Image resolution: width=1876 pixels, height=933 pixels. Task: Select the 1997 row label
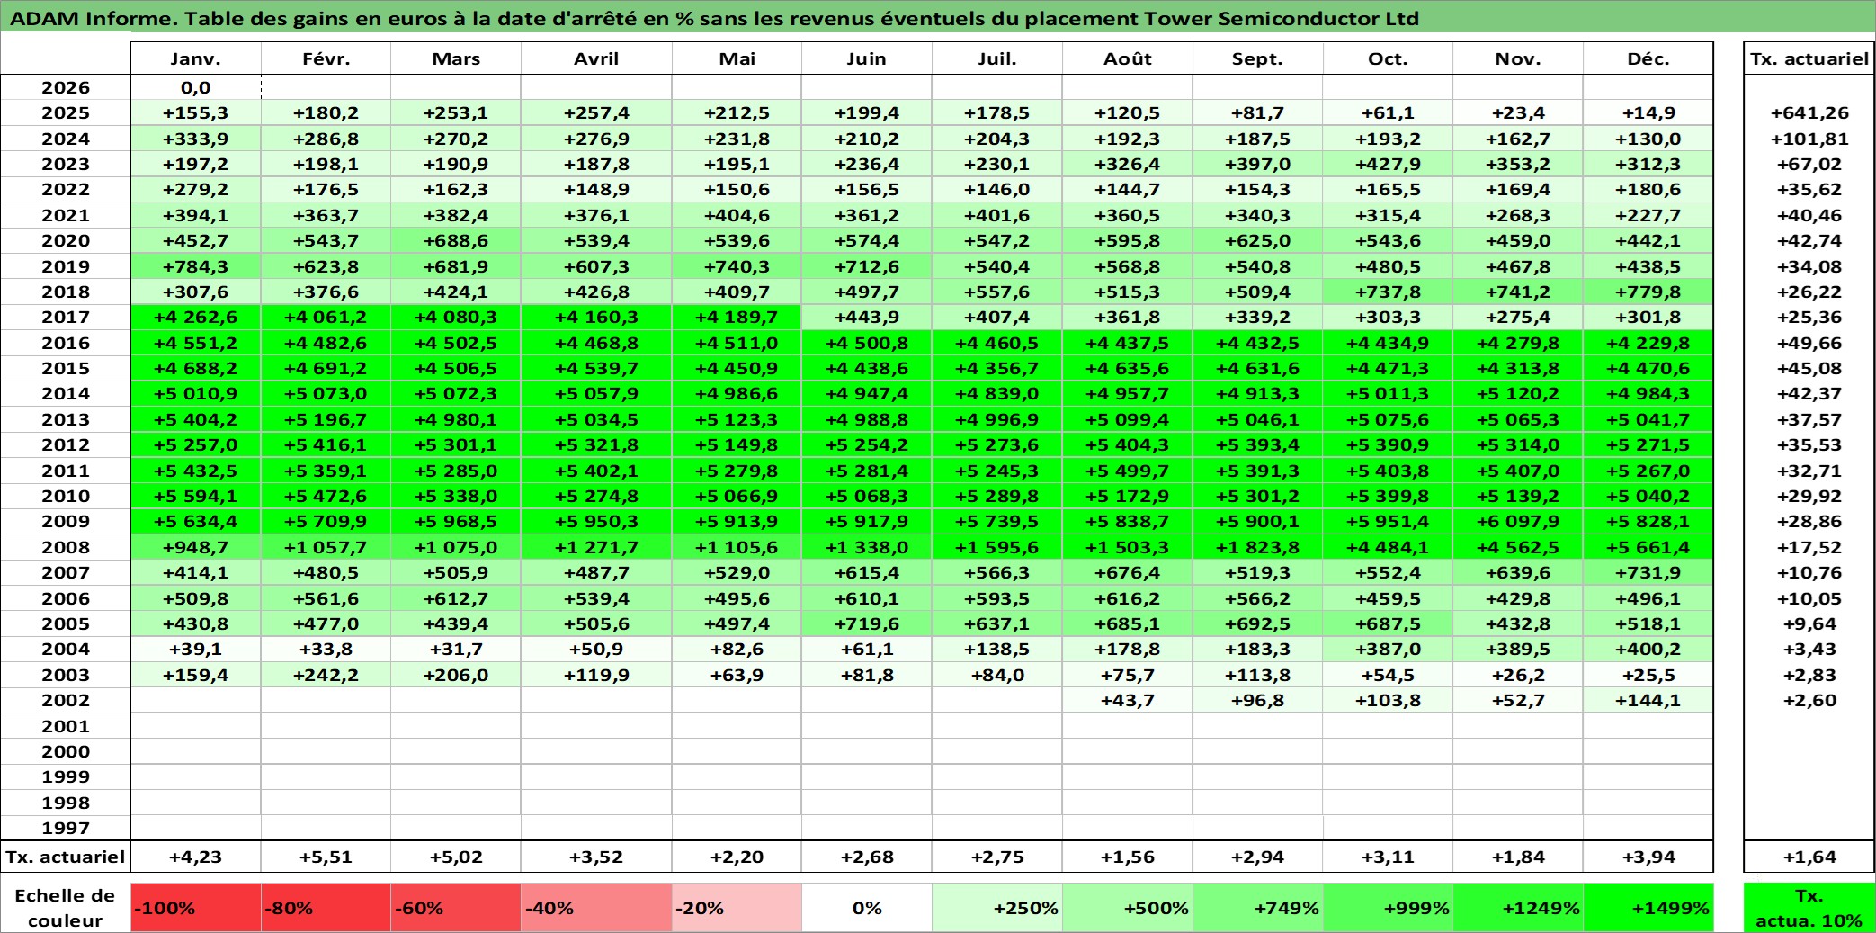tap(66, 828)
